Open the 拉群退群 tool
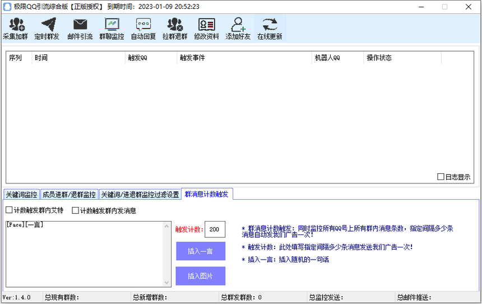482x304 pixels. [x=175, y=28]
